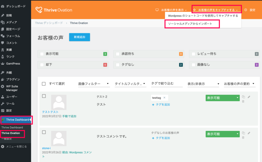
Task: Edit the stone-i testimonial with pencil icon
Action: 249,133
